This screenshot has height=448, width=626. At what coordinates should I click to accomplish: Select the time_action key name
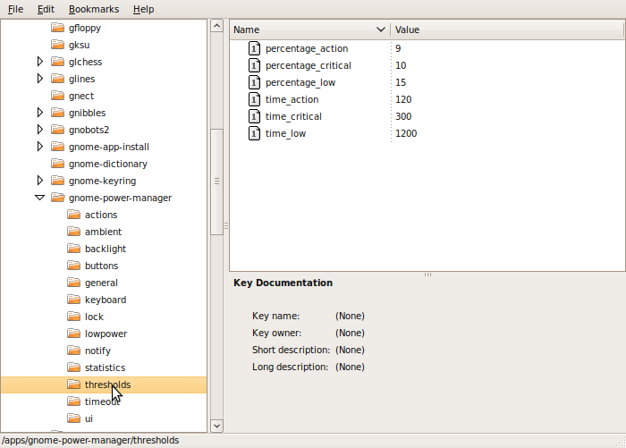pyautogui.click(x=292, y=99)
